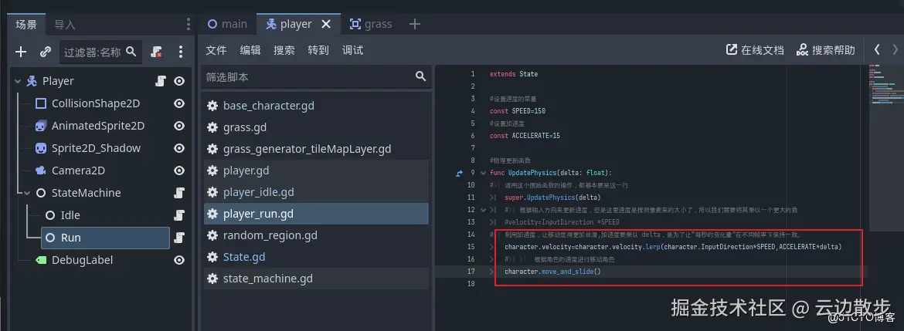Select the 场景 scene dock tab

26,25
